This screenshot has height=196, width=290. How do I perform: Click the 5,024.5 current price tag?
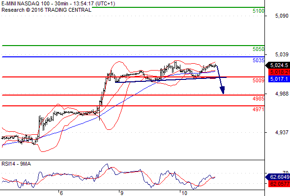(278, 65)
